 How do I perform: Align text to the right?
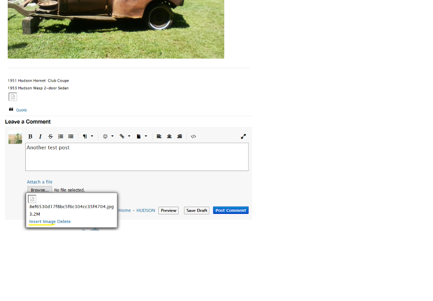180,136
